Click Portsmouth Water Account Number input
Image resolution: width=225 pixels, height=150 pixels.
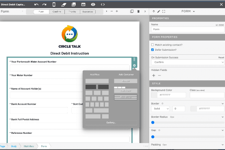[70, 68]
